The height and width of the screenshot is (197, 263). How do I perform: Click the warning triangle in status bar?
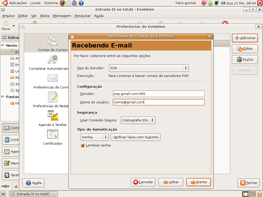[16, 186]
